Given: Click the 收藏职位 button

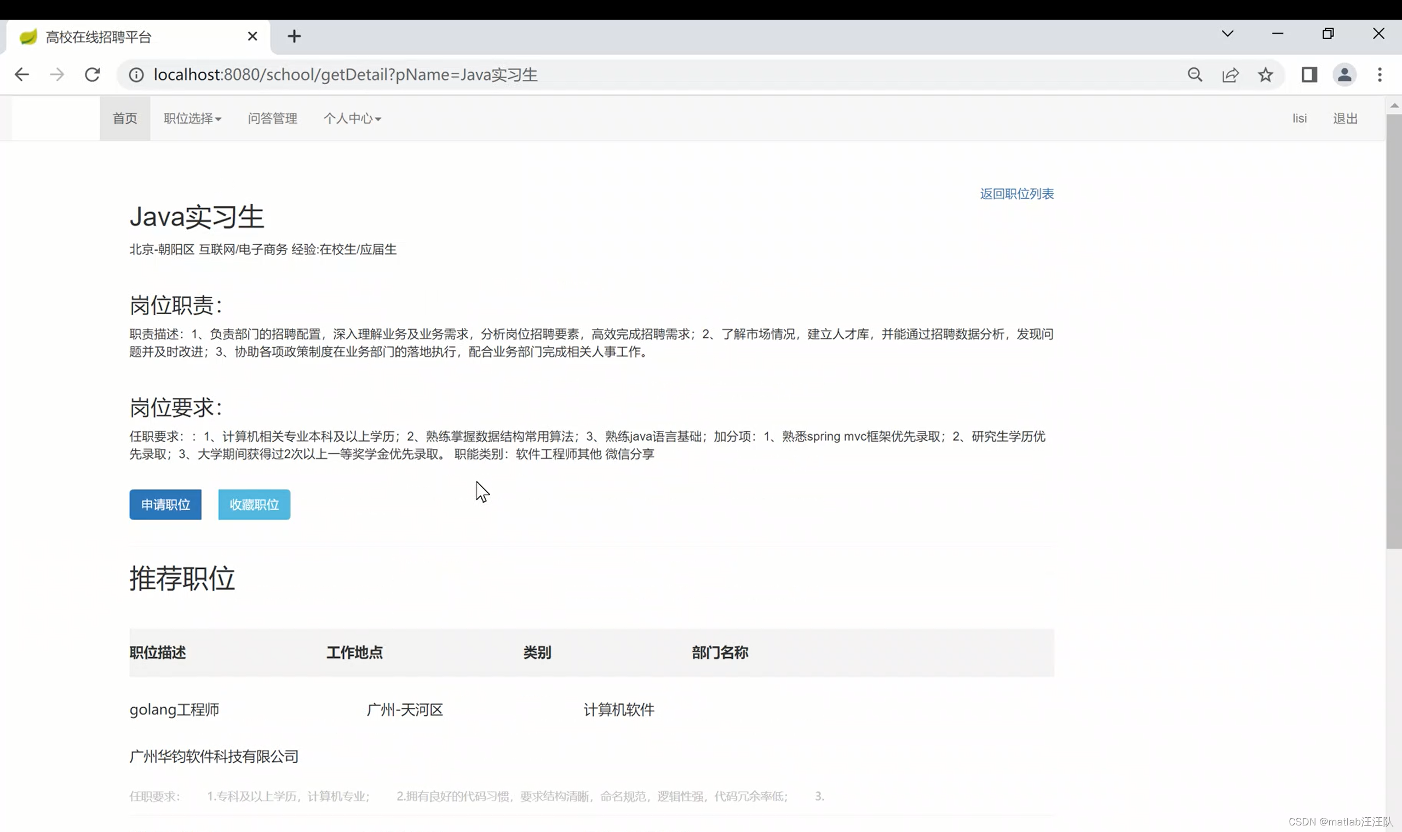Looking at the screenshot, I should (x=254, y=505).
